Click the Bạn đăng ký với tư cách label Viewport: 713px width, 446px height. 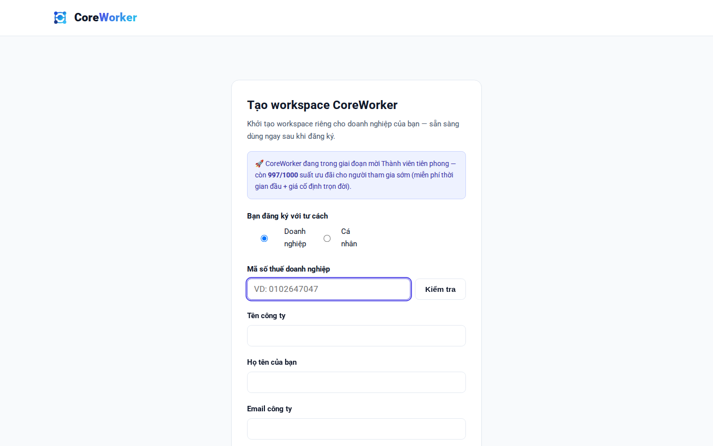coord(288,216)
